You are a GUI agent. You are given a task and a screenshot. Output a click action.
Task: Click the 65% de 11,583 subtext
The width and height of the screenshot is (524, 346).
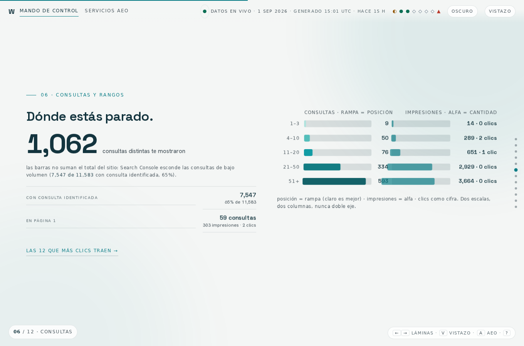pyautogui.click(x=240, y=202)
